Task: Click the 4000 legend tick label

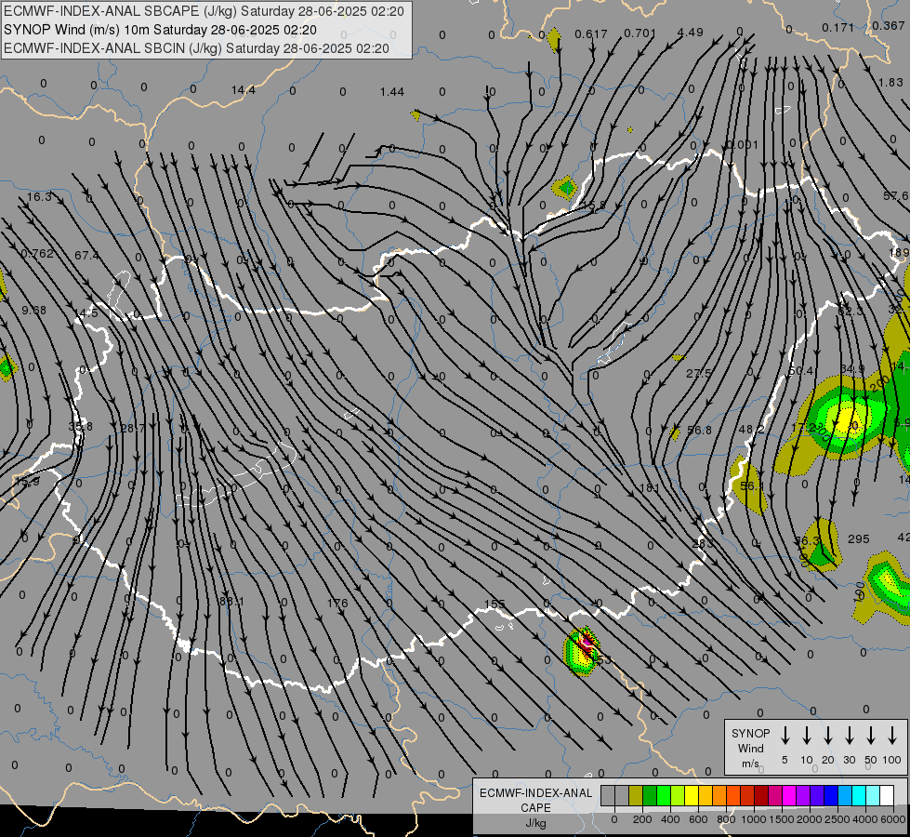Action: (865, 819)
